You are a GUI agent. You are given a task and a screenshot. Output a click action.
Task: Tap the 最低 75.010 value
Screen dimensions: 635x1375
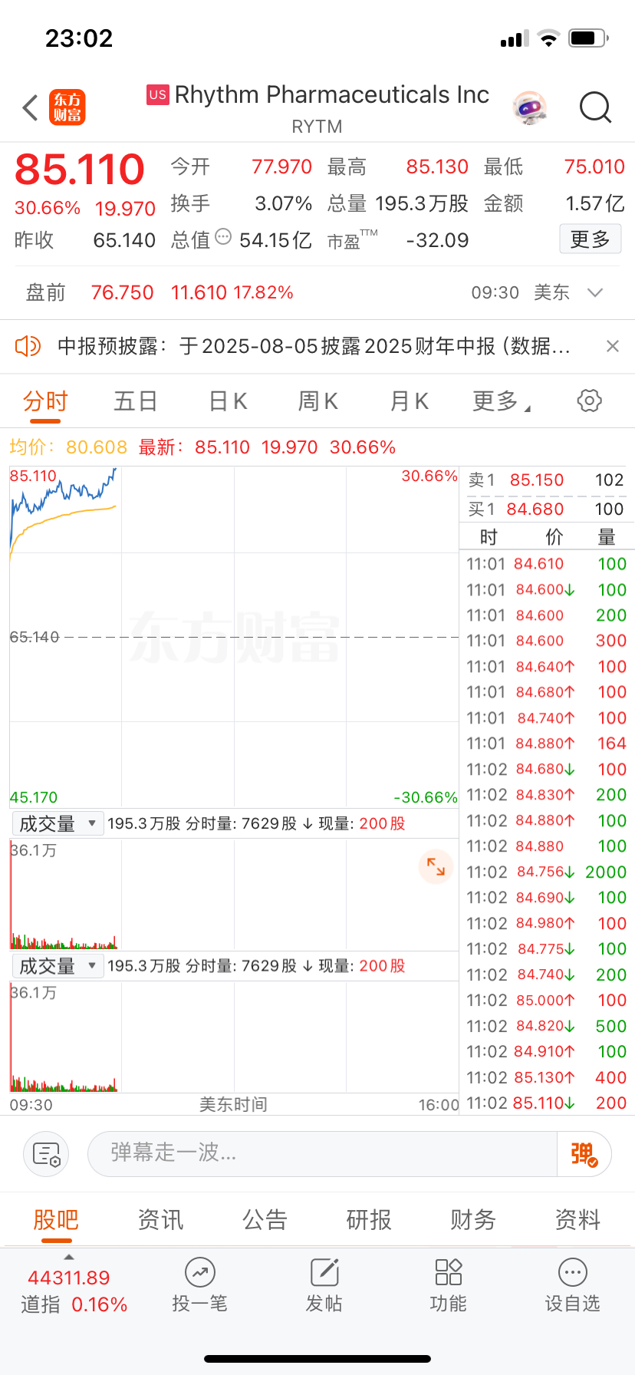594,167
